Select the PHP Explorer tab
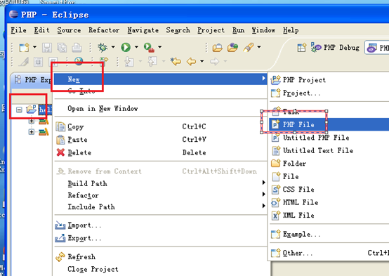This screenshot has height=276, width=389. coord(32,80)
